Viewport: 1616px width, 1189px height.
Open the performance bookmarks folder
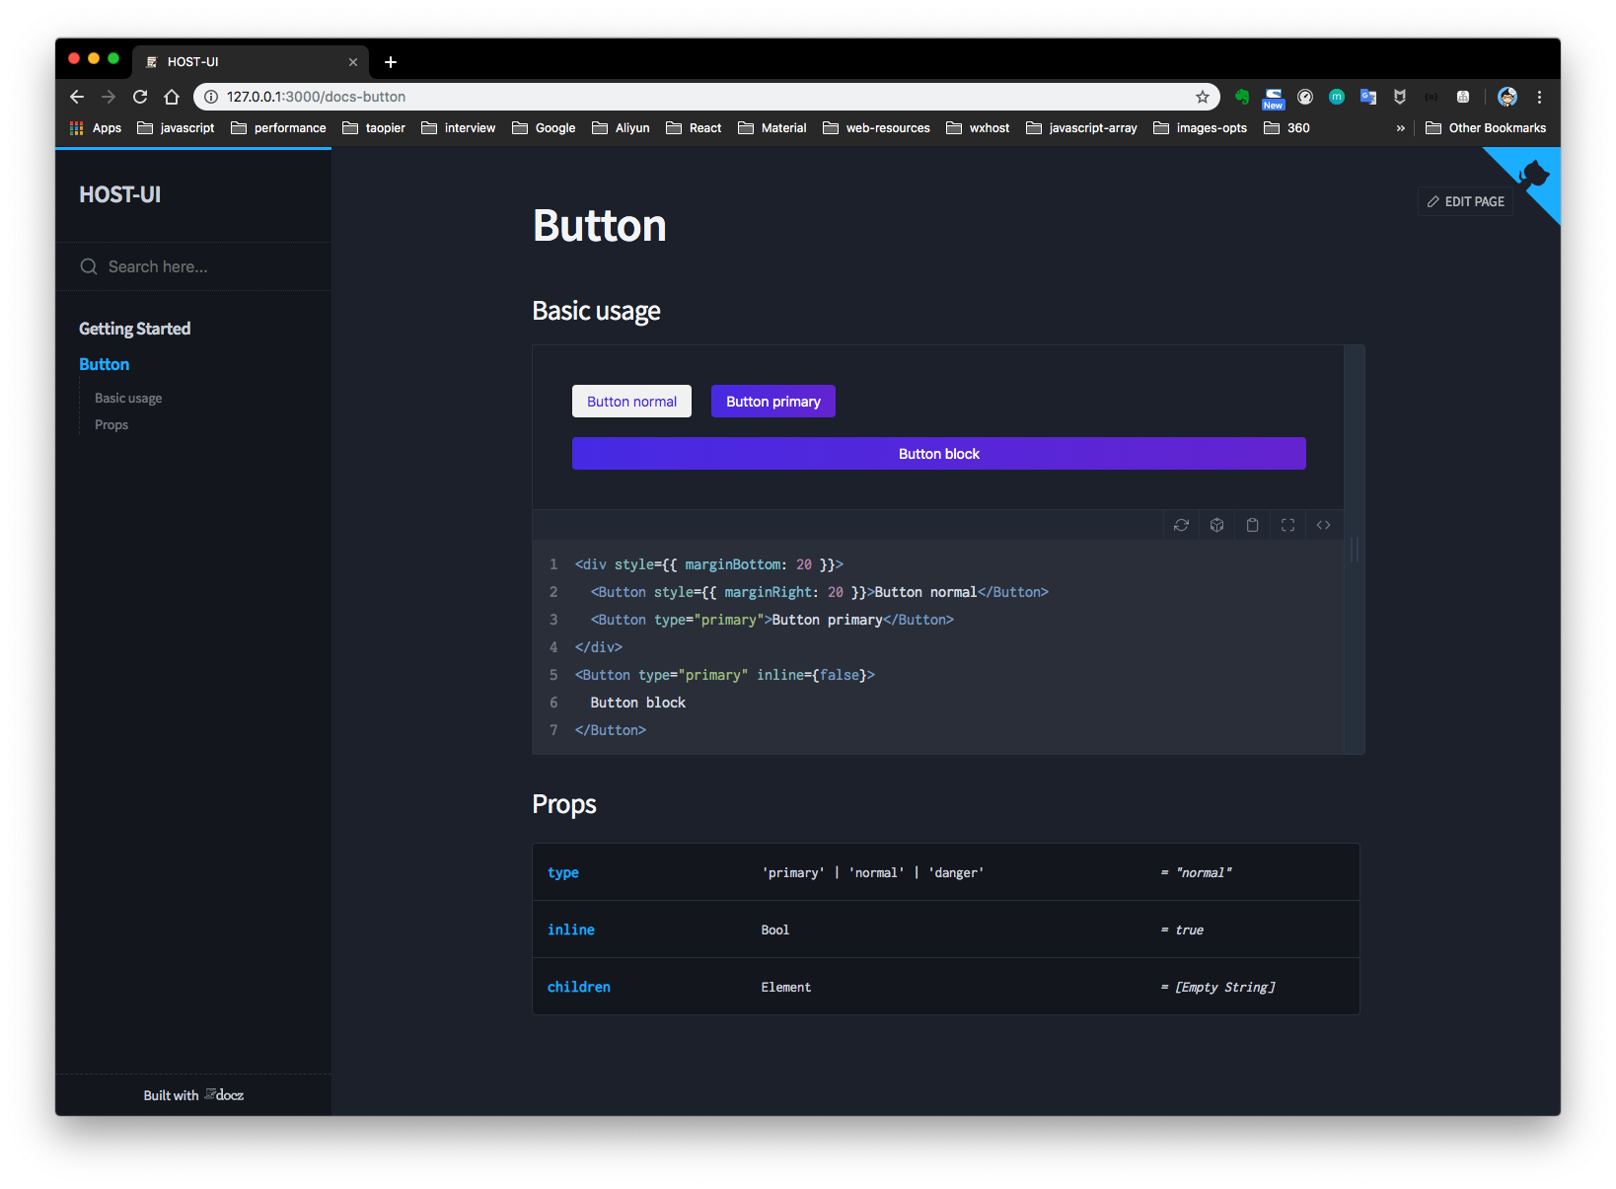pos(278,128)
